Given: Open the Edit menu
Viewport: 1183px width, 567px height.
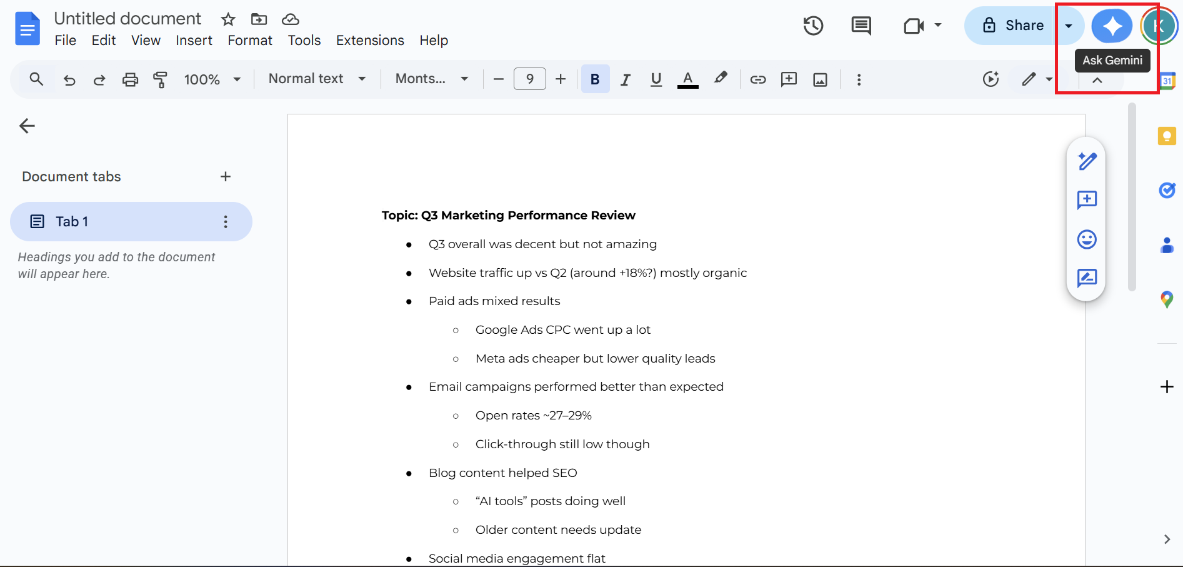Looking at the screenshot, I should click(104, 41).
